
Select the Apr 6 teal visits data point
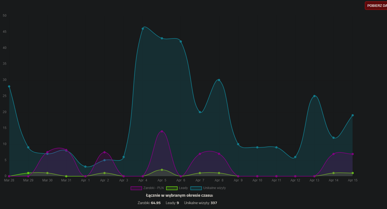[x=181, y=42]
